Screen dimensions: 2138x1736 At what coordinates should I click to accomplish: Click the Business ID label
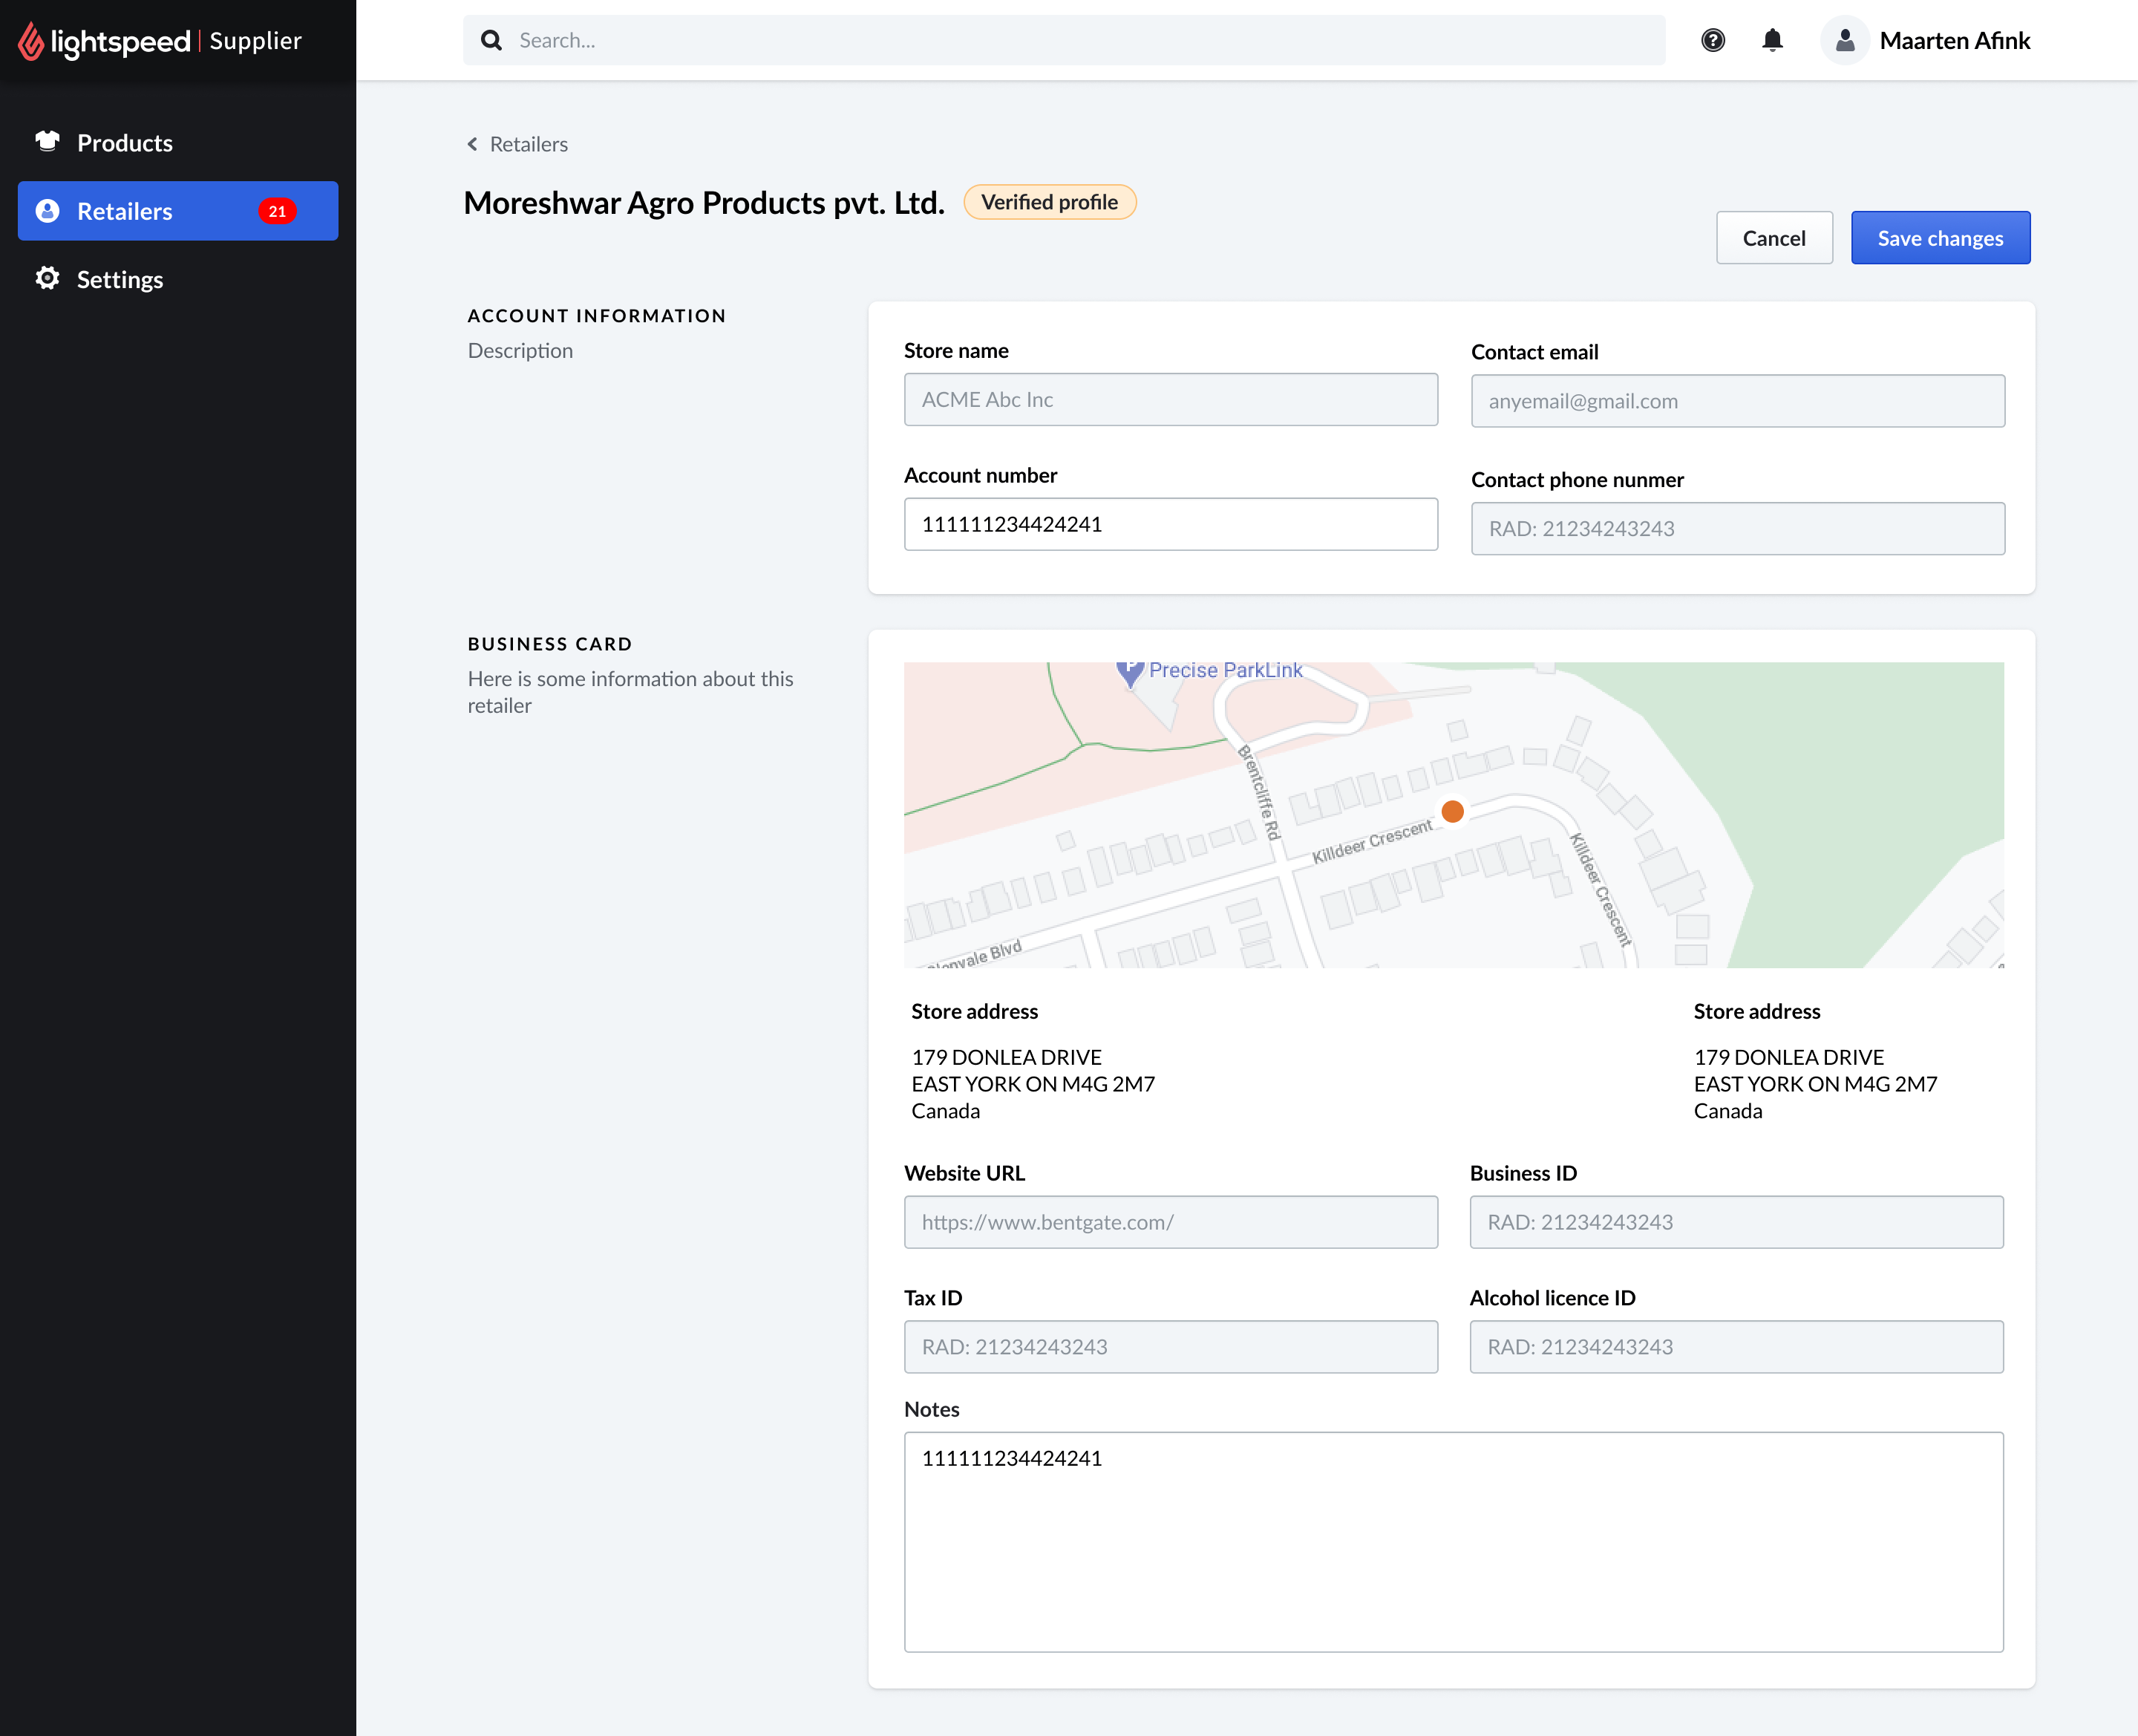tap(1523, 1173)
